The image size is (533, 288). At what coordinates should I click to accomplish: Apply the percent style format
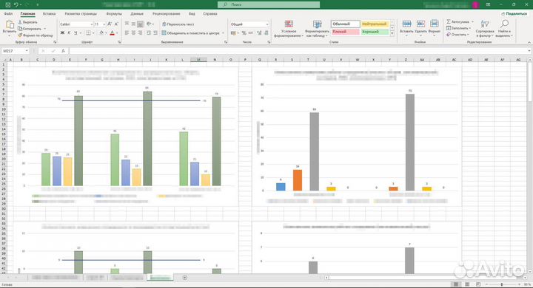click(244, 33)
